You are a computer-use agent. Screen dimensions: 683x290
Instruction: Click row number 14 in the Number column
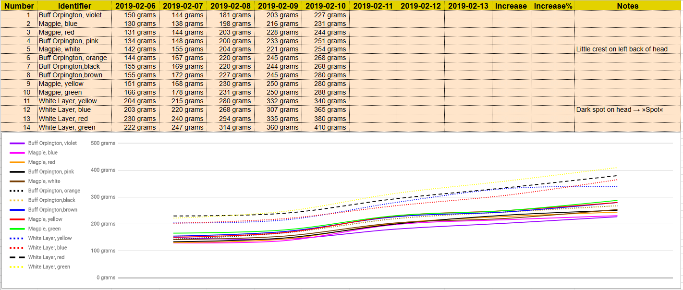[27, 127]
